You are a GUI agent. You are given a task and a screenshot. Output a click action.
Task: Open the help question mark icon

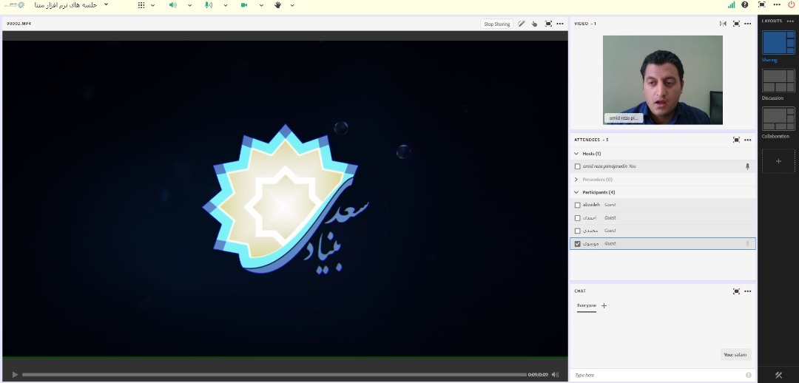(745, 4)
